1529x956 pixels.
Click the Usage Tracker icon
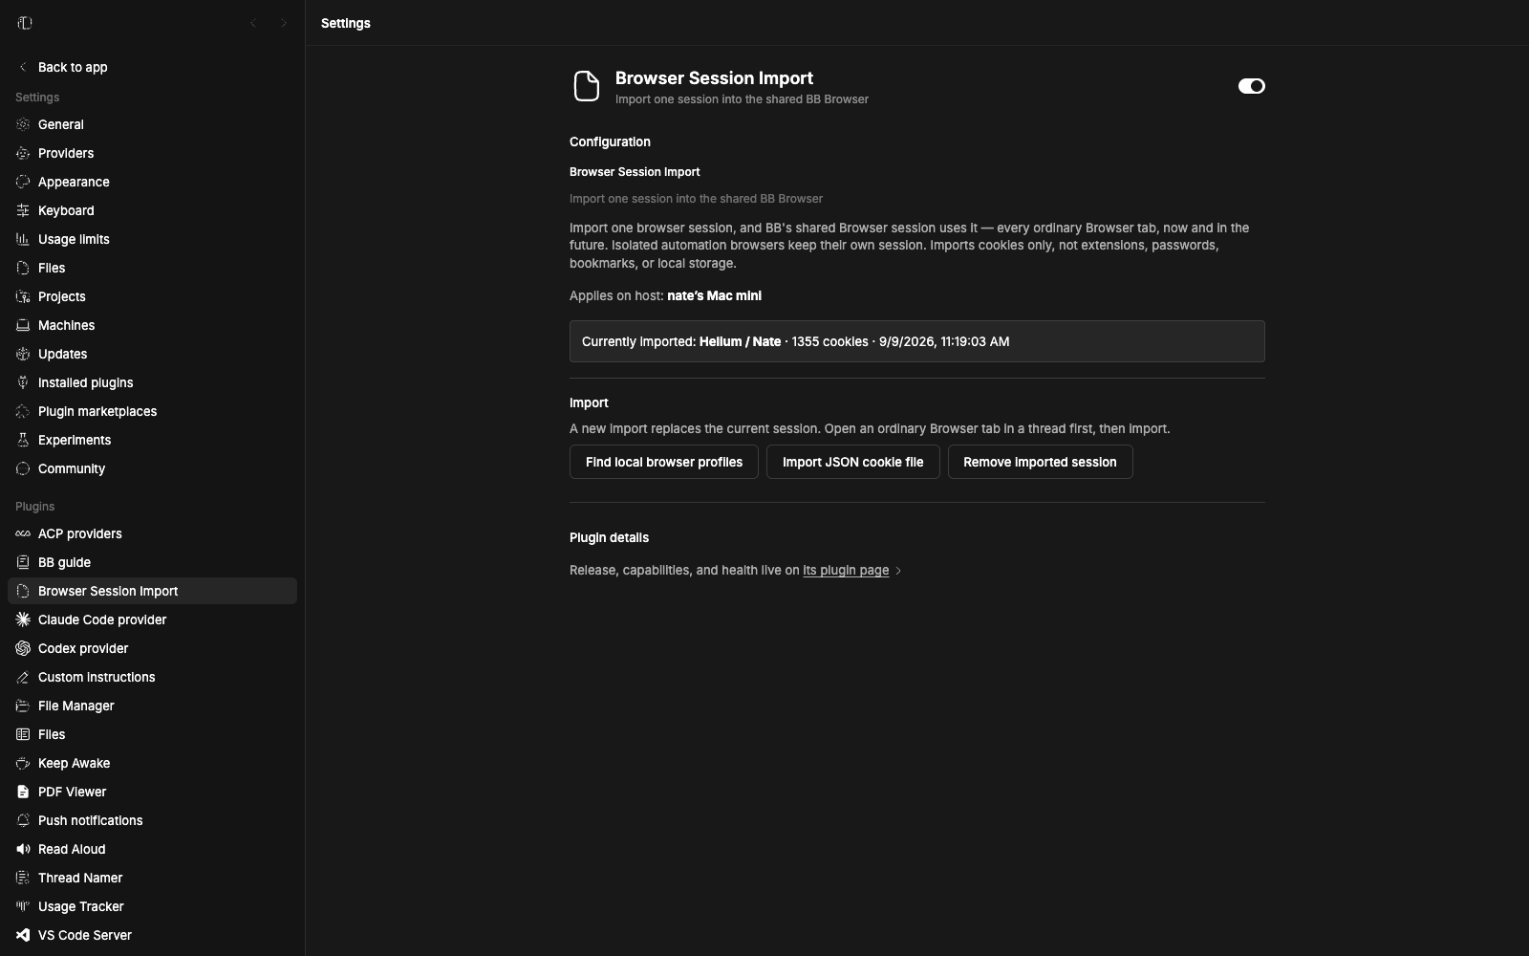pyautogui.click(x=23, y=906)
